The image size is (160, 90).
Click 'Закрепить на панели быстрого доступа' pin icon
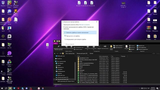58,48
